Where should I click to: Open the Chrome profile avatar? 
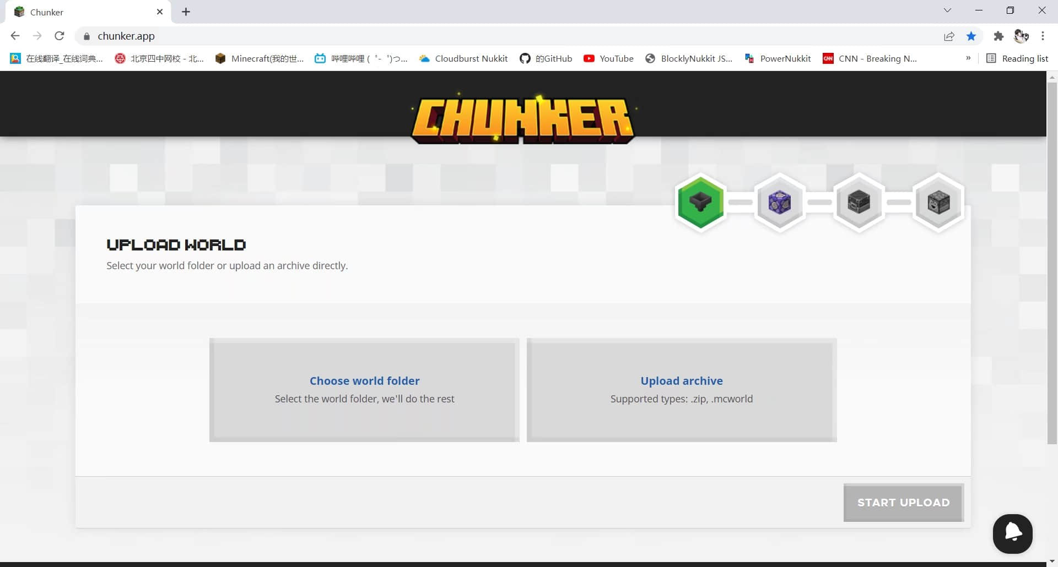[1021, 36]
